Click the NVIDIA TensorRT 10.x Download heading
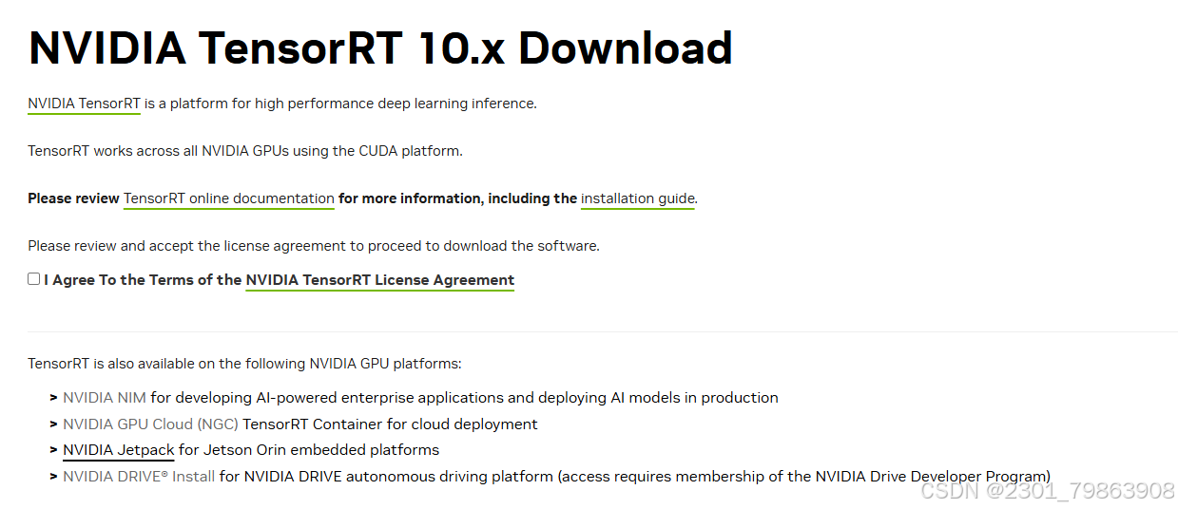 tap(381, 47)
